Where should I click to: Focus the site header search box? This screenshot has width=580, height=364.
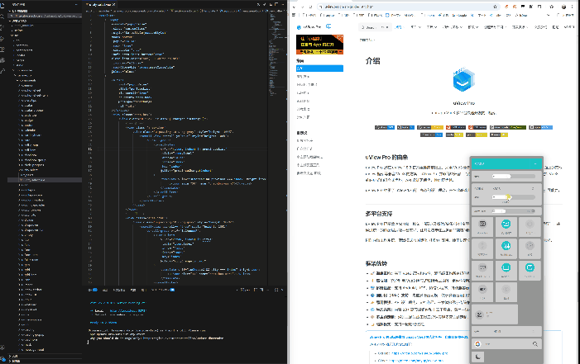(375, 27)
